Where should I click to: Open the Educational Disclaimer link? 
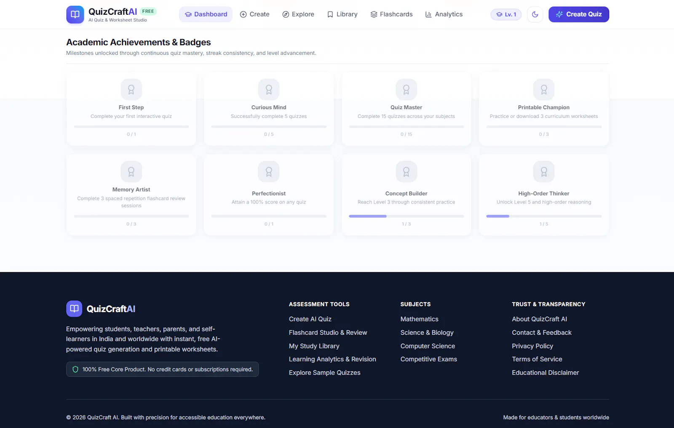(546, 373)
